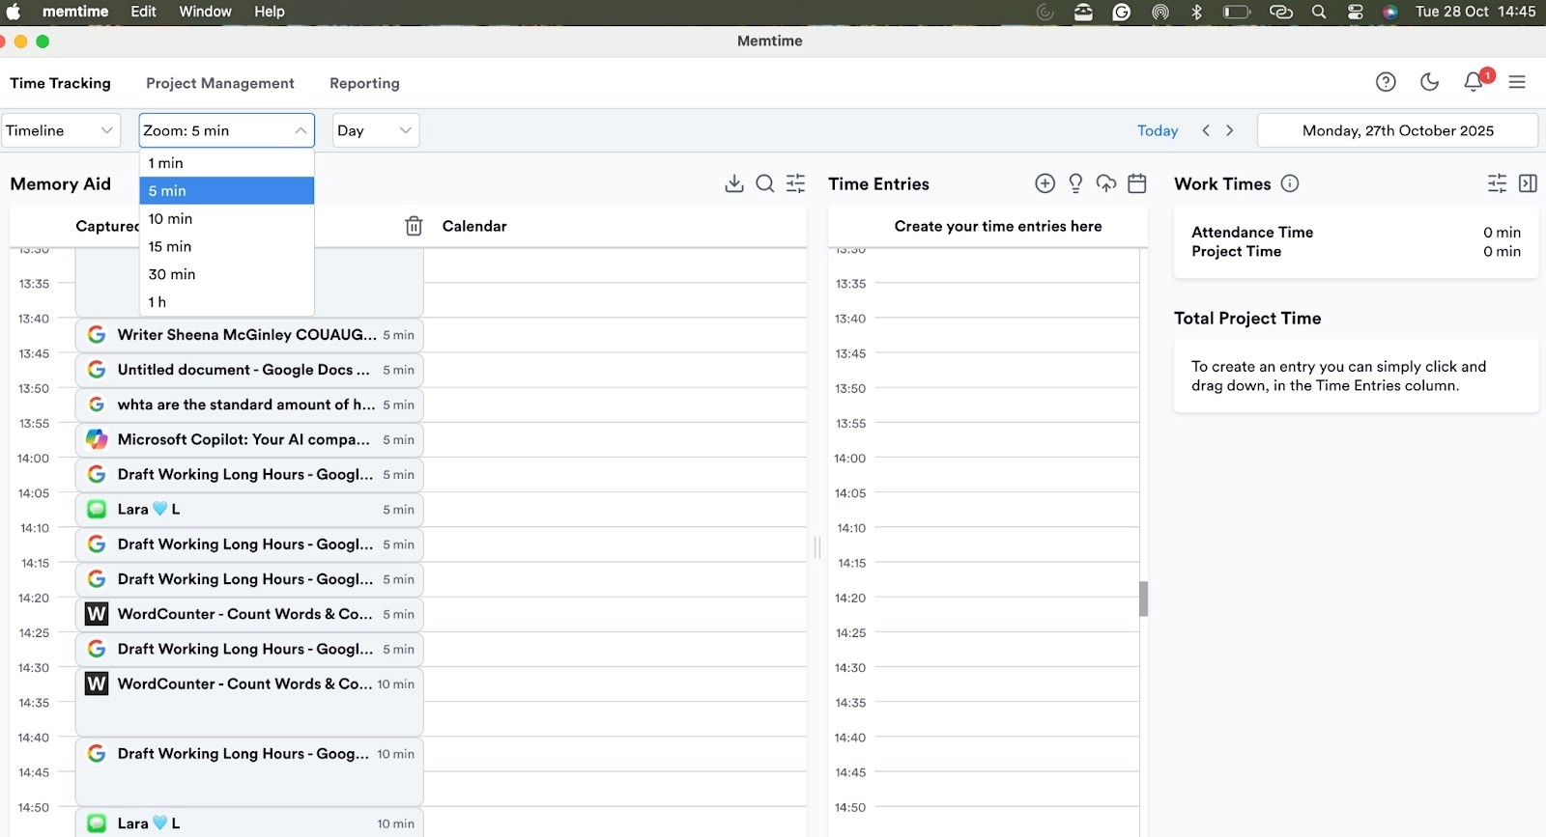The height and width of the screenshot is (837, 1546).
Task: Select 10 min zoom option
Action: (227, 219)
